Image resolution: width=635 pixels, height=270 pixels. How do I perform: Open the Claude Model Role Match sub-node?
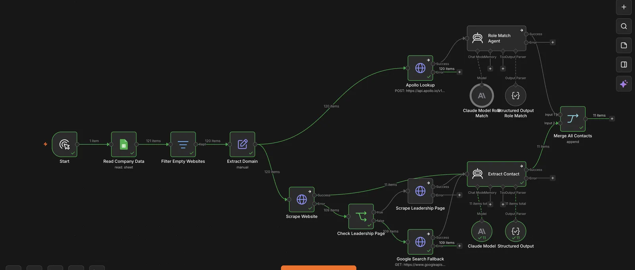[x=482, y=95]
